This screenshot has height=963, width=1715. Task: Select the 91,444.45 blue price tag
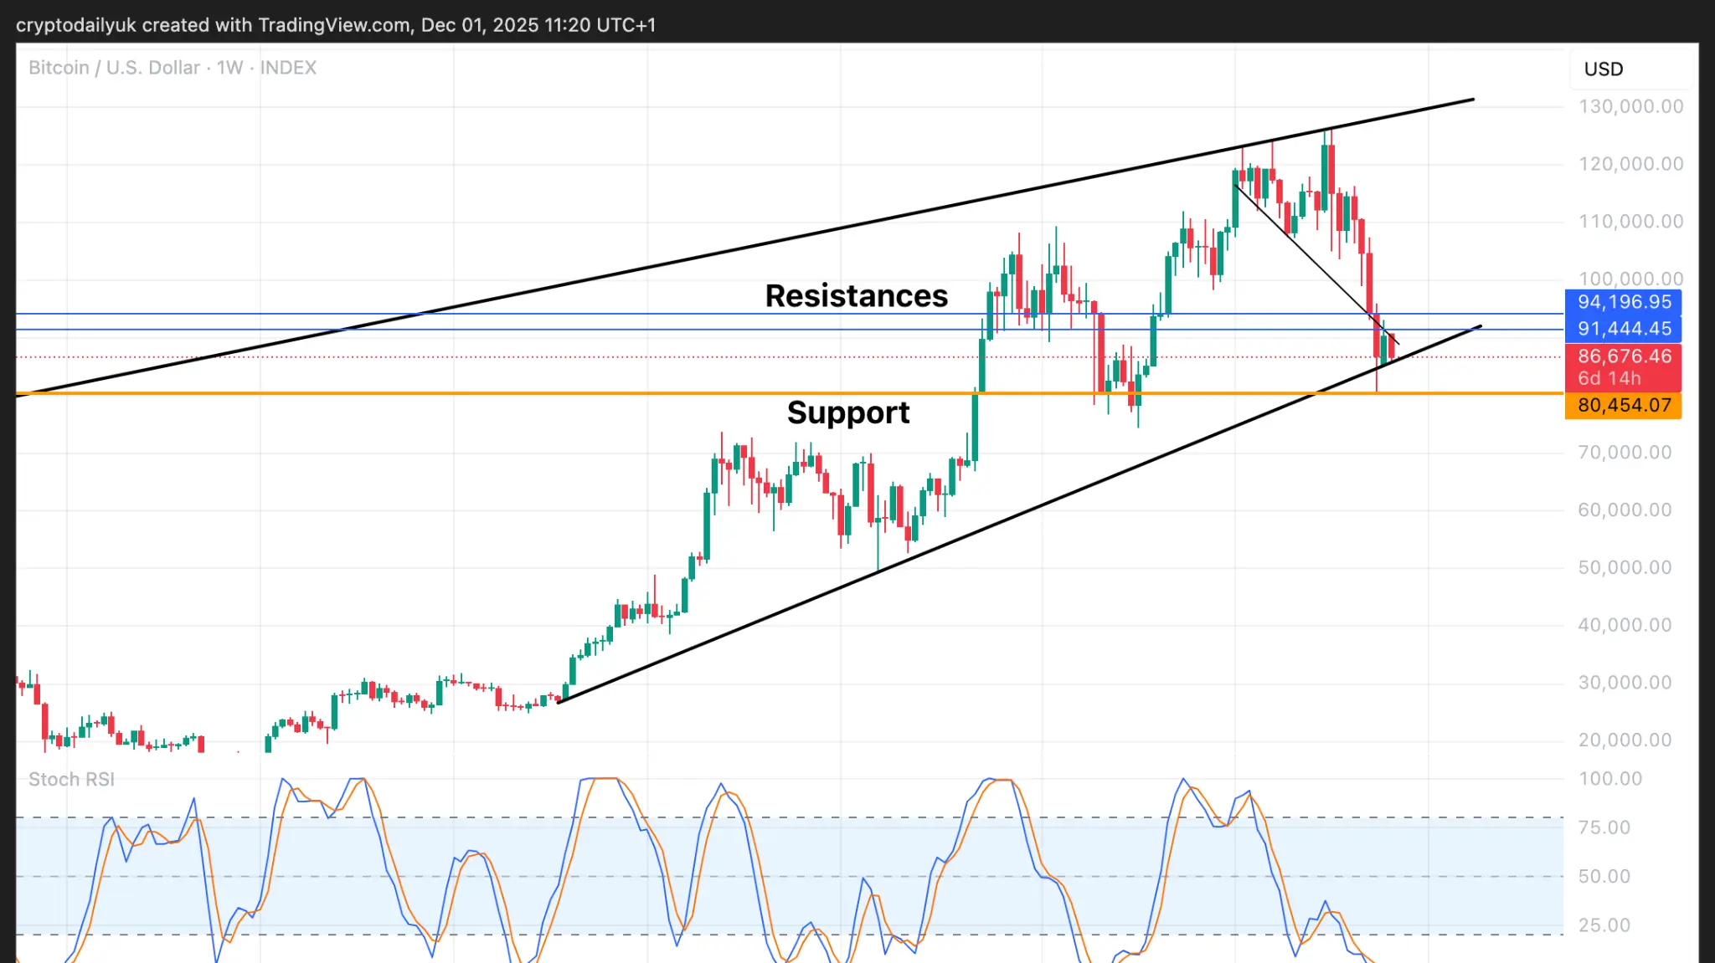coord(1623,329)
